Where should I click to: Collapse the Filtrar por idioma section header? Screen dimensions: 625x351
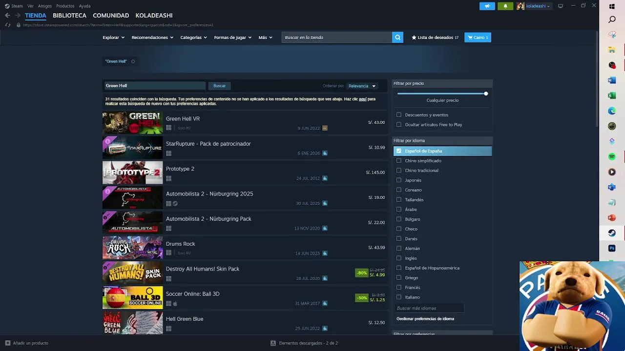[x=442, y=140]
